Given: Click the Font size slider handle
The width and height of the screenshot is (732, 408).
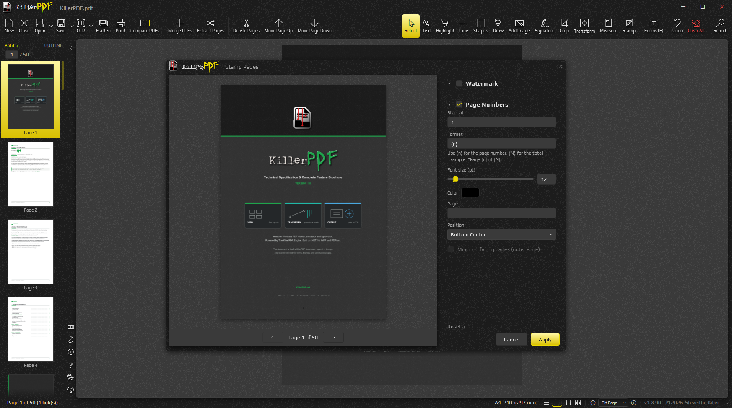Looking at the screenshot, I should tap(455, 179).
